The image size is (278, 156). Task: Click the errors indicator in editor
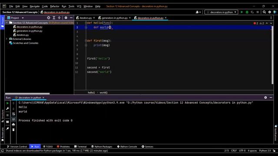tap(256, 23)
